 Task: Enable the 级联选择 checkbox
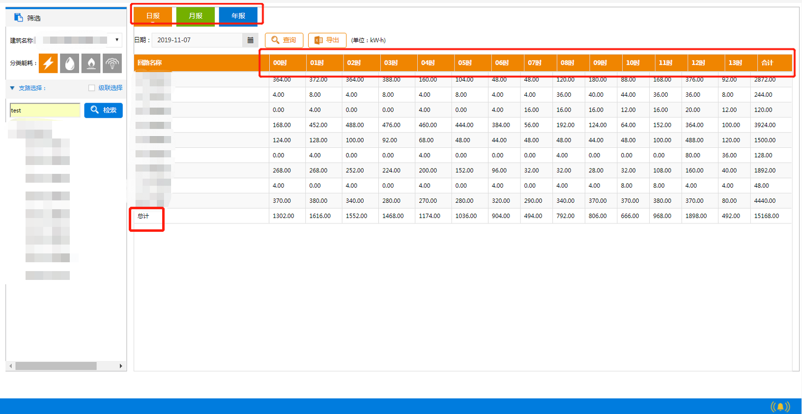[91, 88]
